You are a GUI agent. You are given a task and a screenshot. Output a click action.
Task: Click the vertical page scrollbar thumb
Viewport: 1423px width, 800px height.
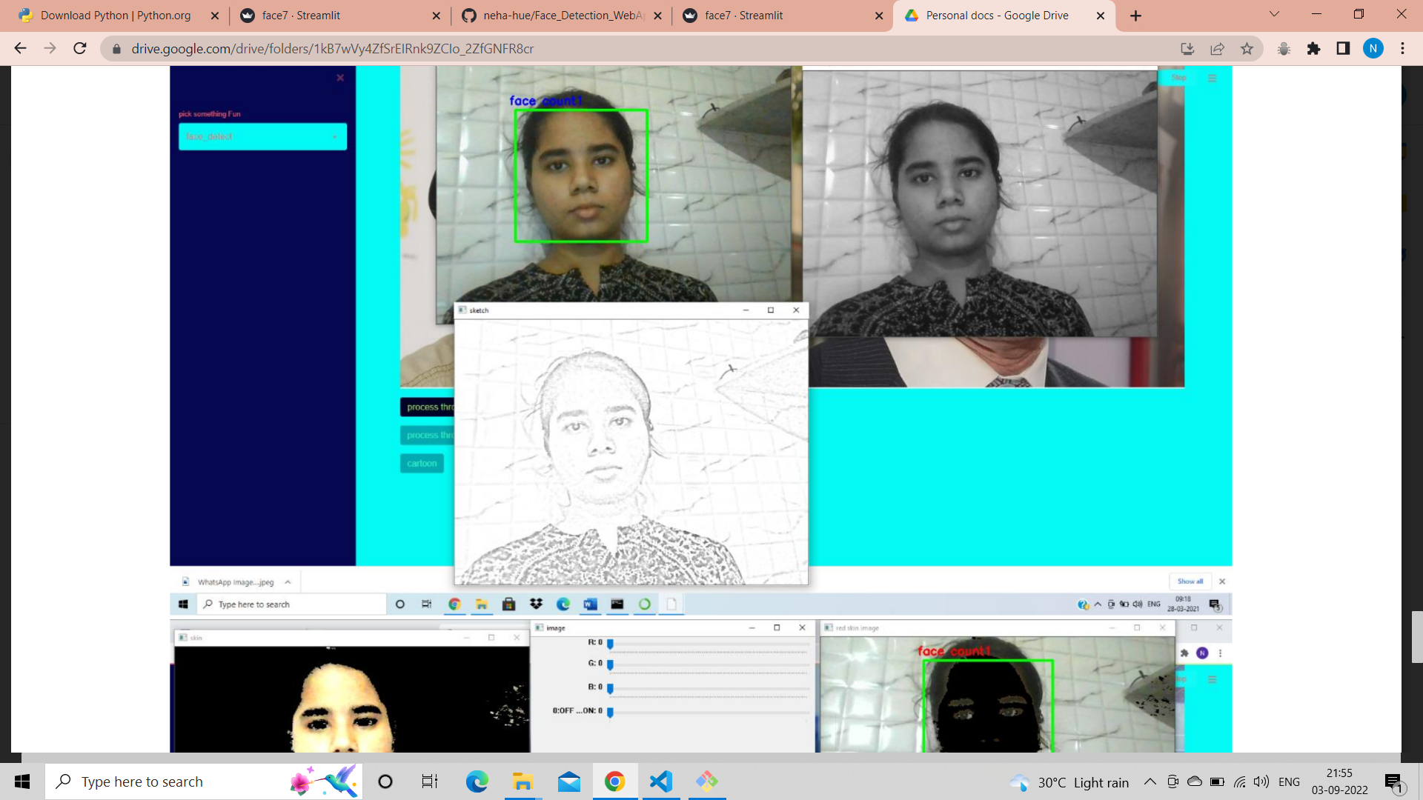1417,637
